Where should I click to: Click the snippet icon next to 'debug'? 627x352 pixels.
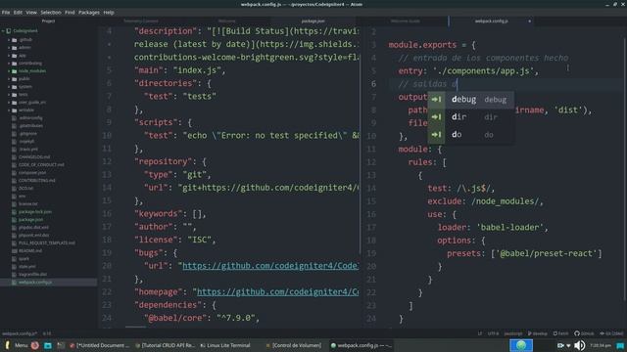pos(436,100)
